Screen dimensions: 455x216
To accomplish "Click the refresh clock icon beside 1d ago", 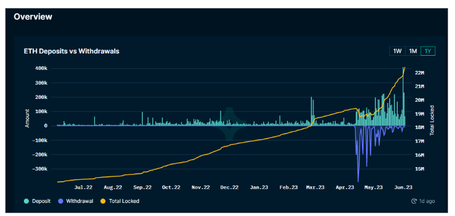I will tap(414, 201).
